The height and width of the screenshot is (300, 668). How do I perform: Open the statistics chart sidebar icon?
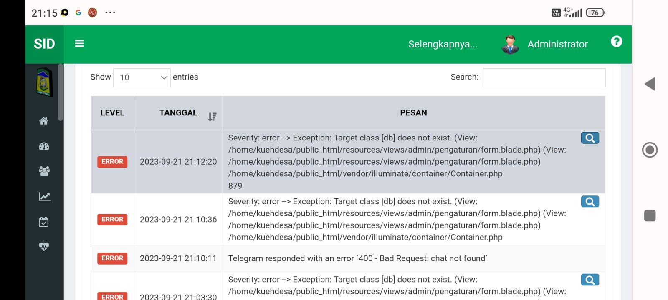point(44,196)
